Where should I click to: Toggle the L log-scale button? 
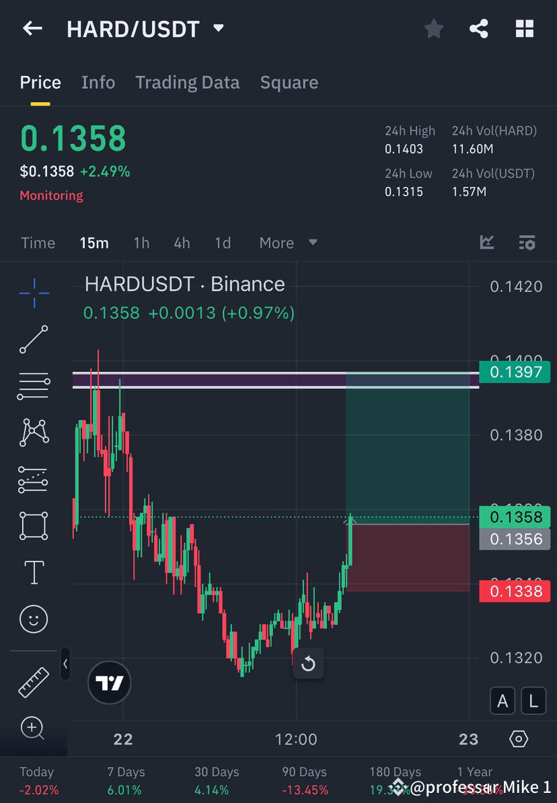tap(533, 701)
